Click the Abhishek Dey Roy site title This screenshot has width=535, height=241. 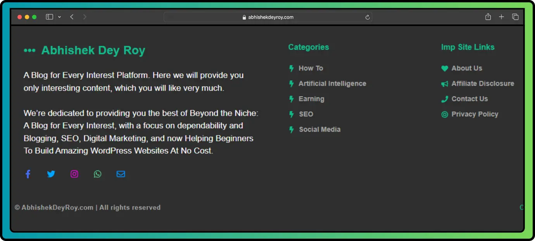click(x=93, y=50)
